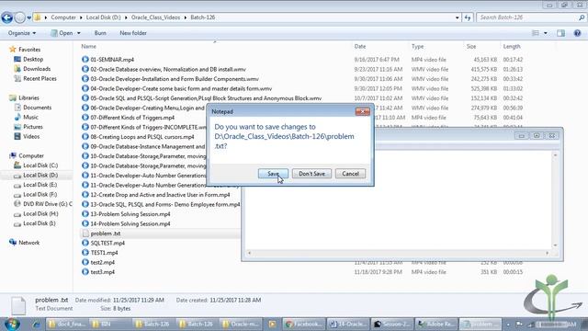Open Local Disk (C:)
The width and height of the screenshot is (588, 331).
coord(40,165)
